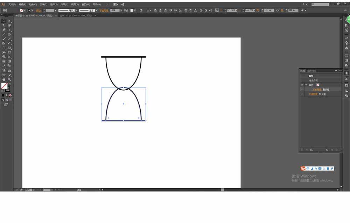Open the 编辑(E) menu
Viewport: 350px width, 223px height.
(22, 4)
